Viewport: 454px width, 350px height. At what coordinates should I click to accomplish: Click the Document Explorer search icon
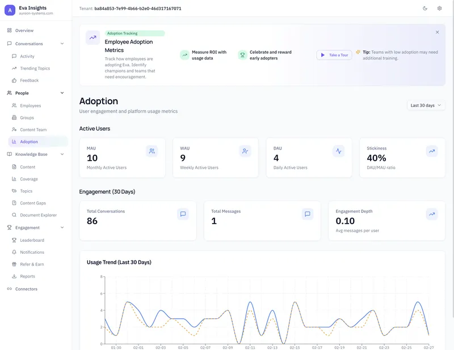coord(14,215)
